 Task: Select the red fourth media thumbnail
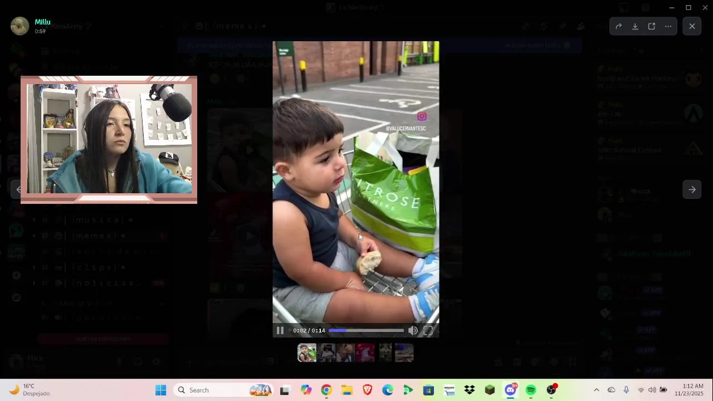click(365, 353)
